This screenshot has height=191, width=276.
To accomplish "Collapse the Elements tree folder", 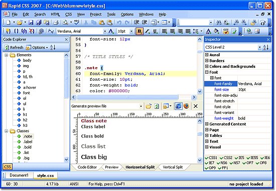I will 7,55.
